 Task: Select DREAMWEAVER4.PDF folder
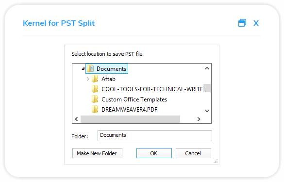pyautogui.click(x=129, y=110)
